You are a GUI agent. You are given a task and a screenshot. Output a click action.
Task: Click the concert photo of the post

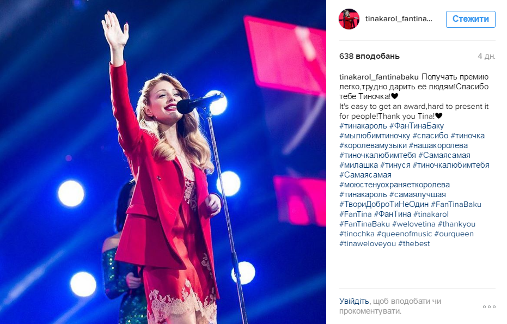(163, 162)
